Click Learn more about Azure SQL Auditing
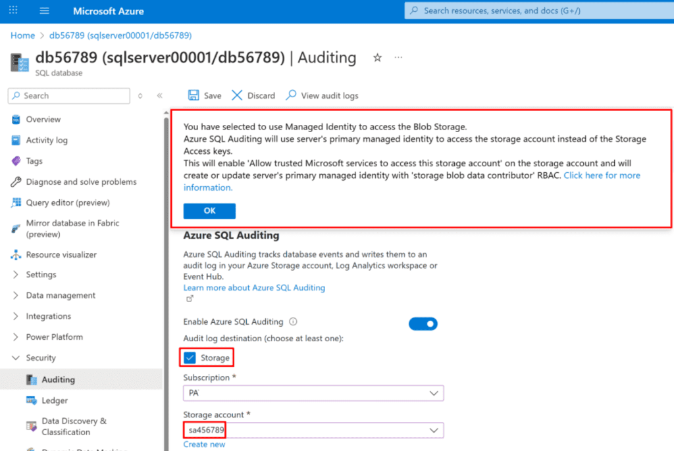This screenshot has width=674, height=451. [x=254, y=288]
